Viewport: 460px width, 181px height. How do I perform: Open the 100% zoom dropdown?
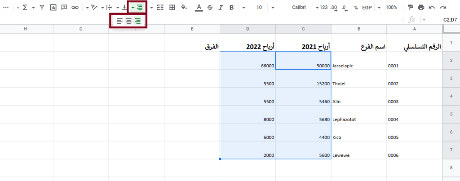[388, 8]
